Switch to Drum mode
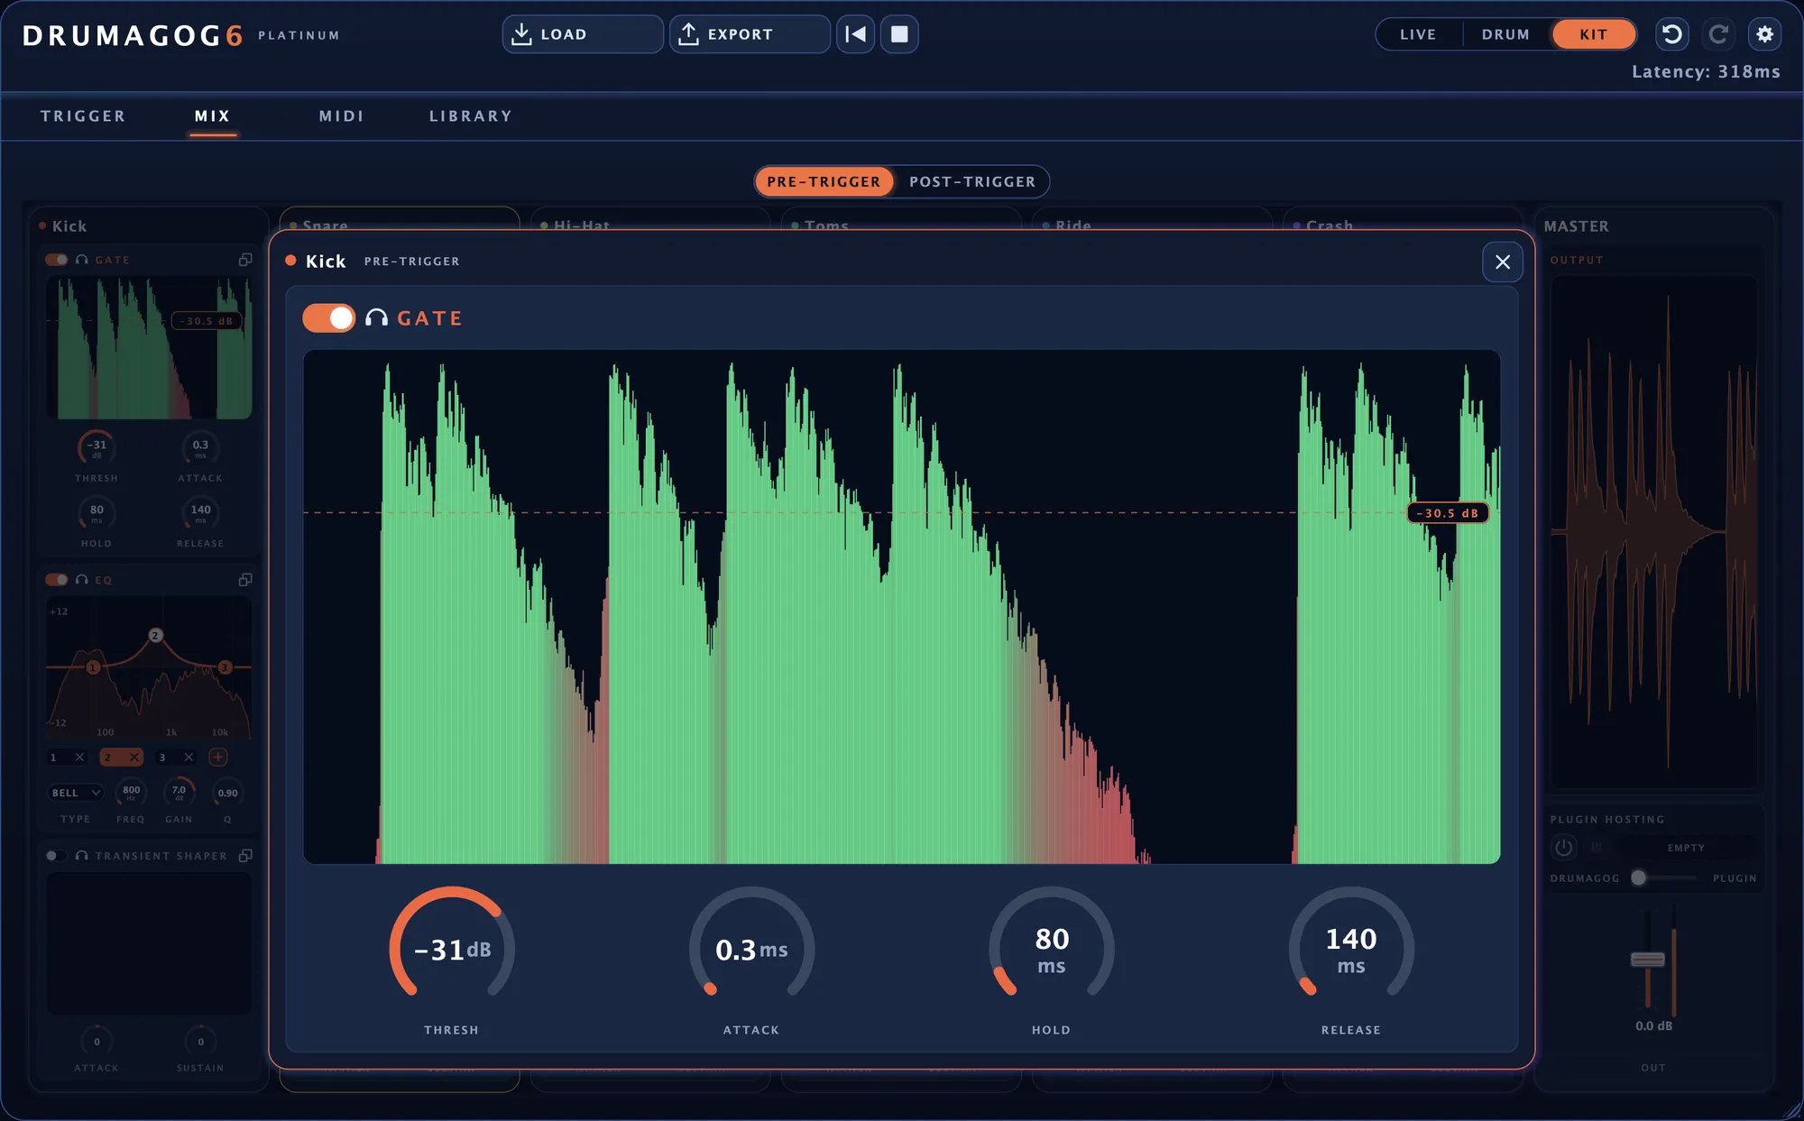Image resolution: width=1804 pixels, height=1121 pixels. [1505, 34]
